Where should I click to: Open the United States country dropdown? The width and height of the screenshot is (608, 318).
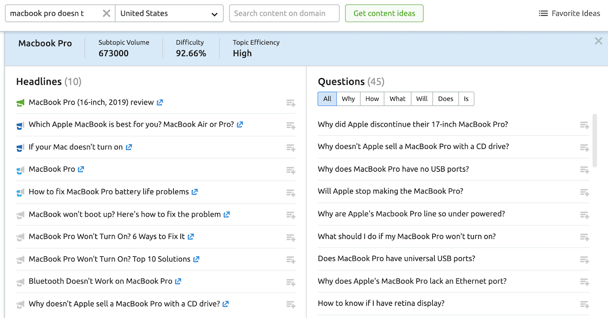169,13
